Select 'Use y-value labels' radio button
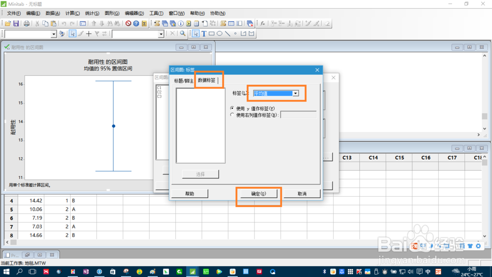This screenshot has width=492, height=277. (232, 108)
